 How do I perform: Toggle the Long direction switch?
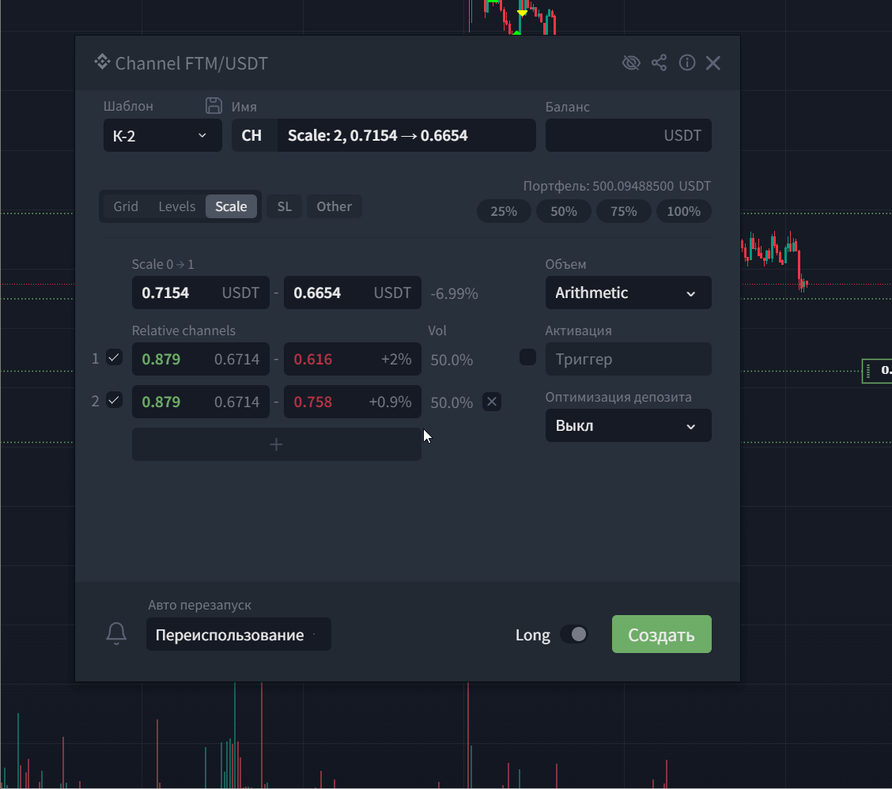point(573,634)
